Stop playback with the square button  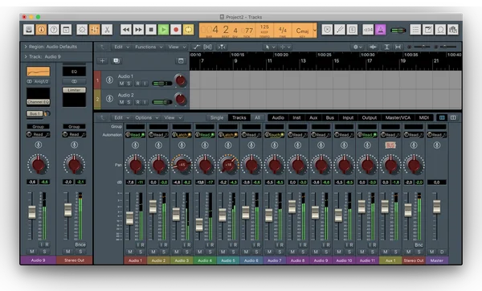(x=151, y=30)
